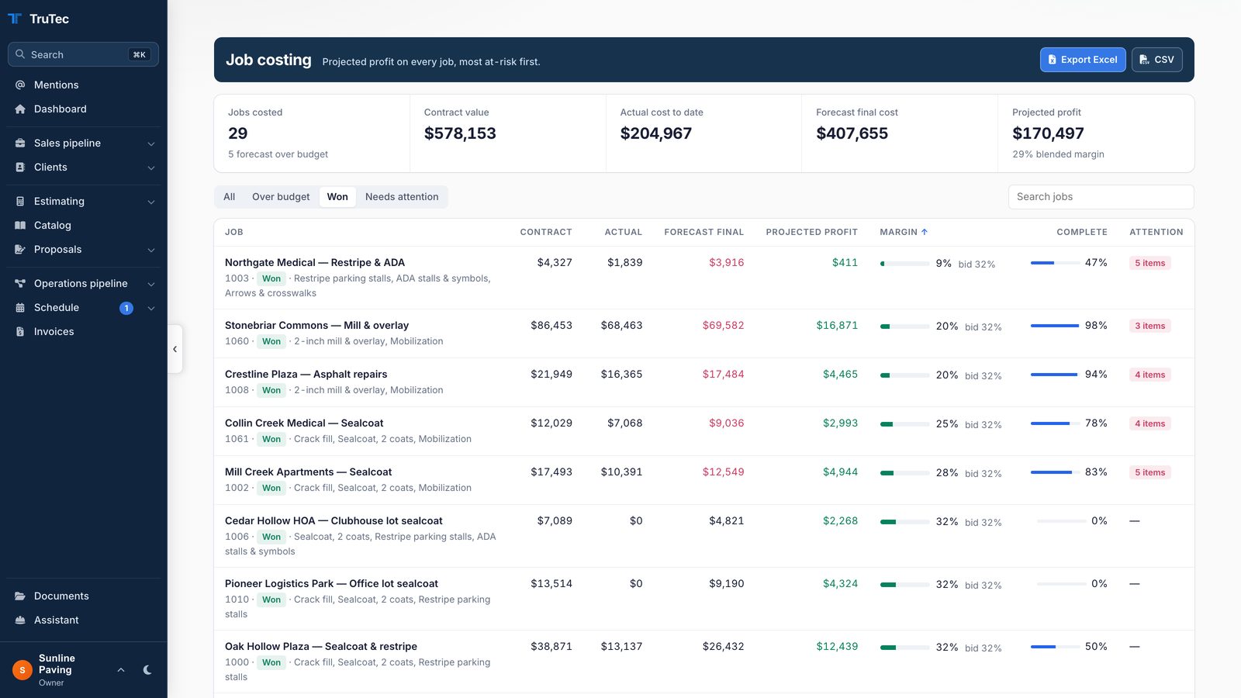Collapse the sidebar with the arrow handle

coord(175,349)
